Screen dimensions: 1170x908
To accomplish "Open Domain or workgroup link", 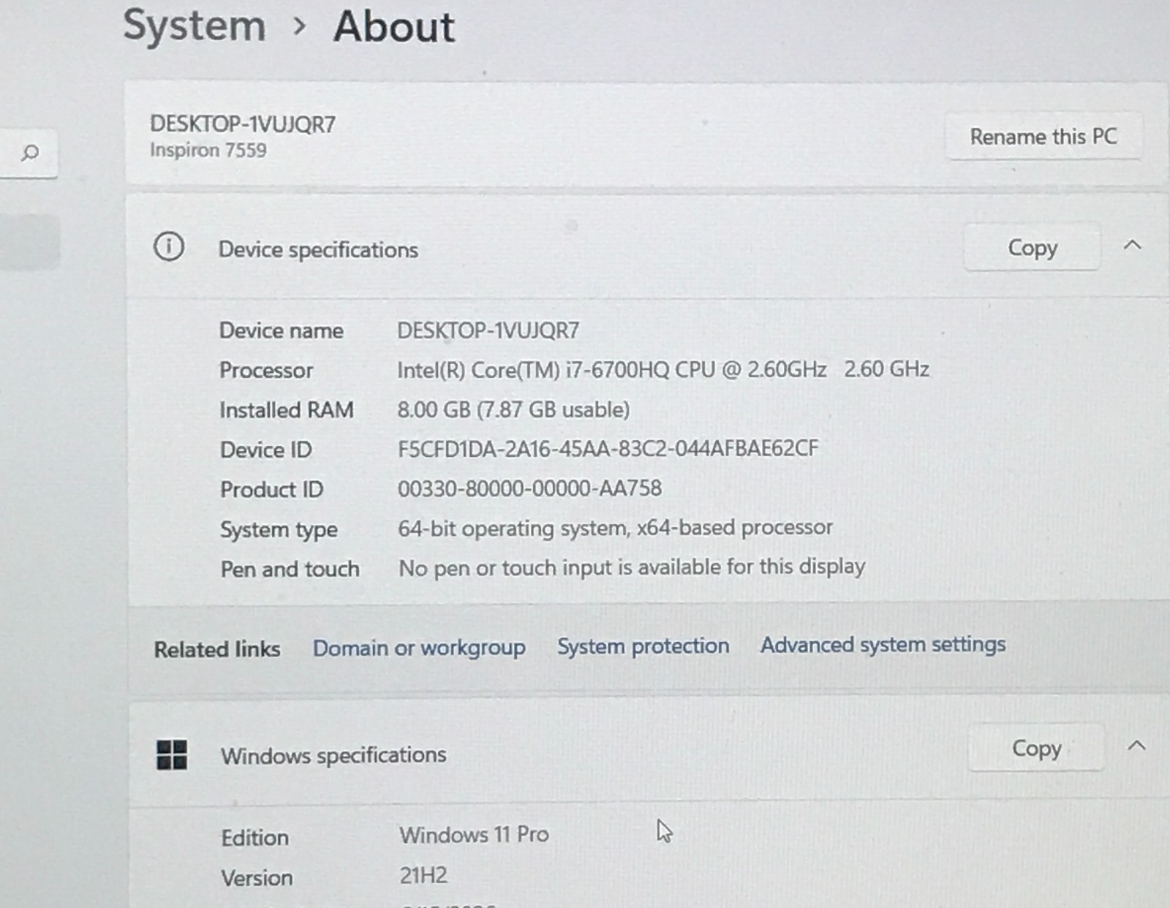I will tap(419, 648).
